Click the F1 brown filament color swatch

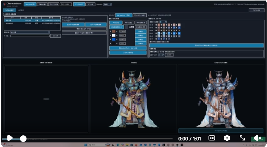(x=114, y=32)
